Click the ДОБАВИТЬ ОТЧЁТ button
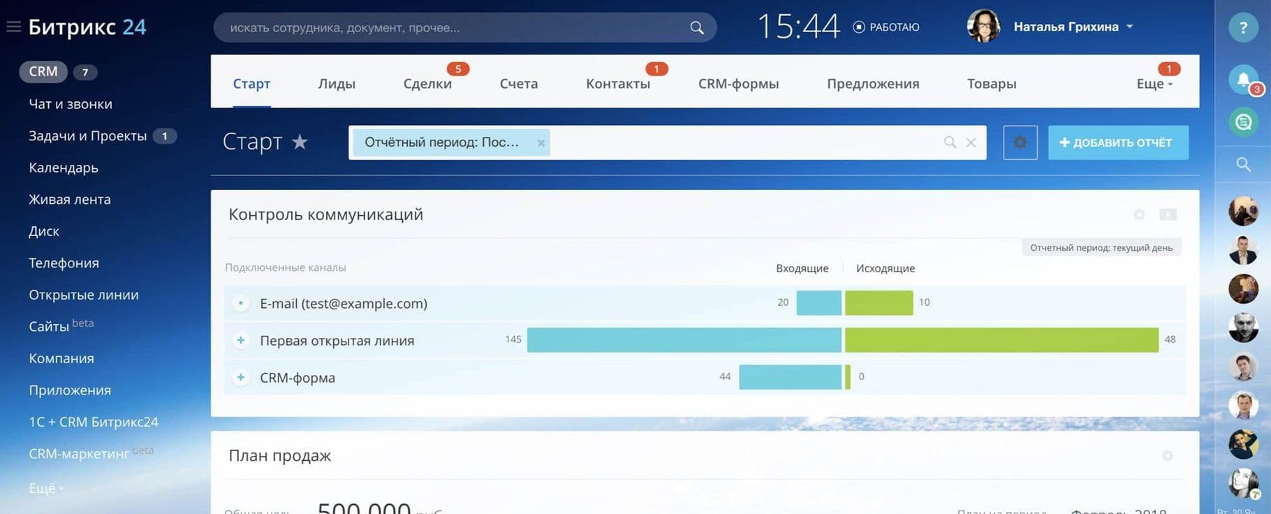Screen dimensions: 1271x514 pos(1118,142)
